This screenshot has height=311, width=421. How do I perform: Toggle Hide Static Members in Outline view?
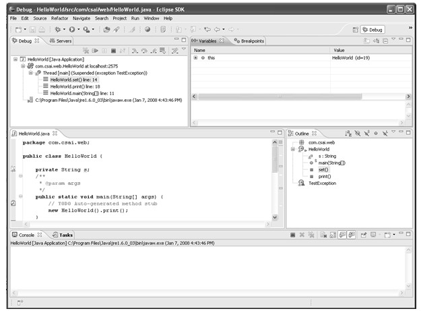(366, 134)
